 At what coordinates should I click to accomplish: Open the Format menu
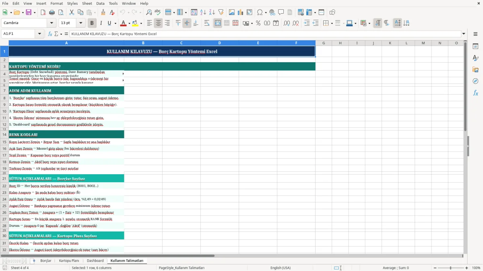[56, 3]
